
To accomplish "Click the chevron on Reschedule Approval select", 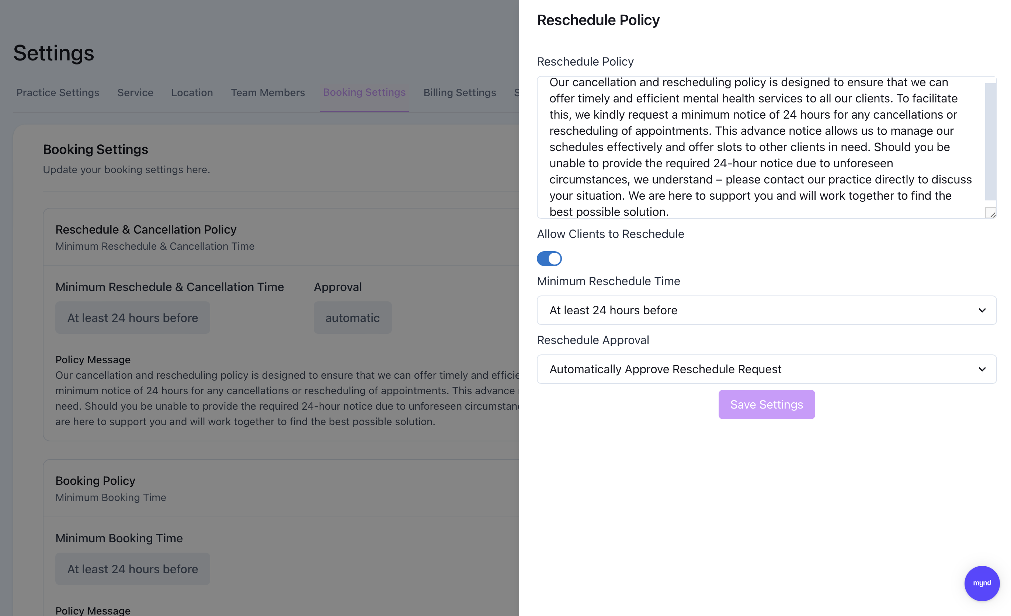I will 982,370.
